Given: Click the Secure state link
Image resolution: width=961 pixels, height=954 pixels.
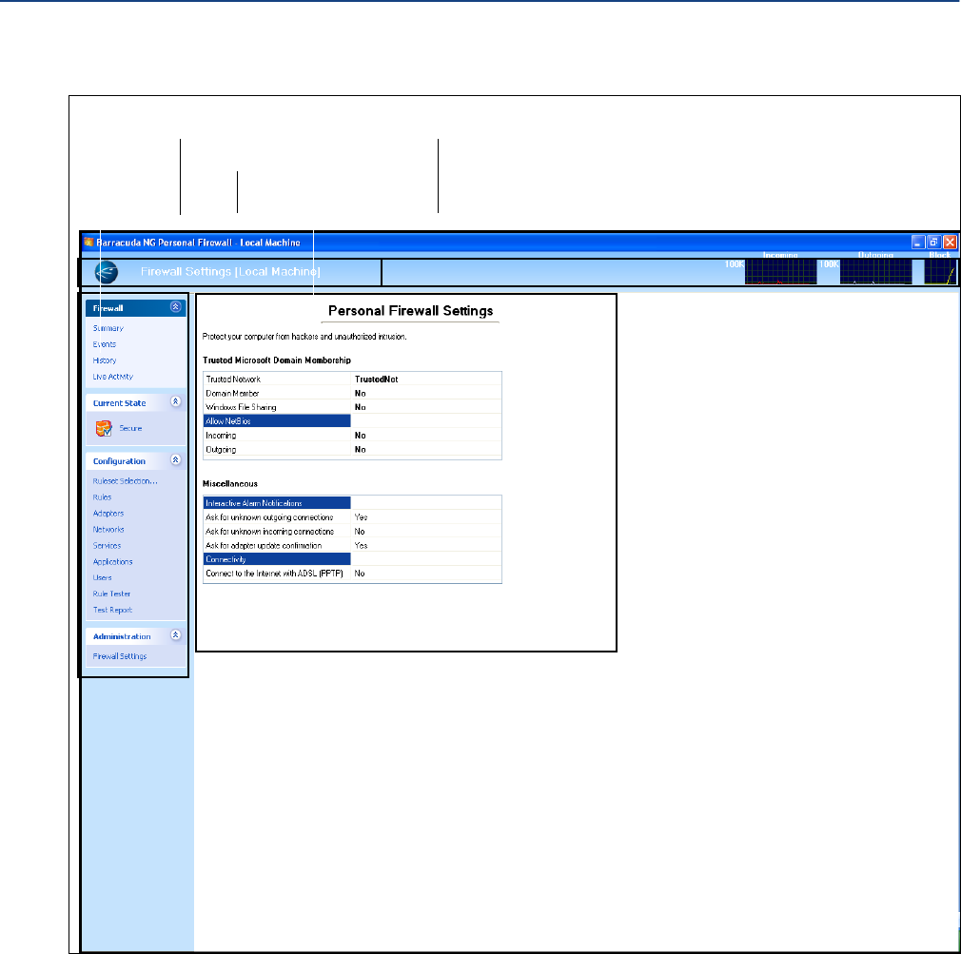Looking at the screenshot, I should coord(130,428).
